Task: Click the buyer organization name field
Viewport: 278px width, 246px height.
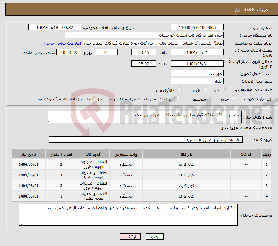Action: pos(144,35)
